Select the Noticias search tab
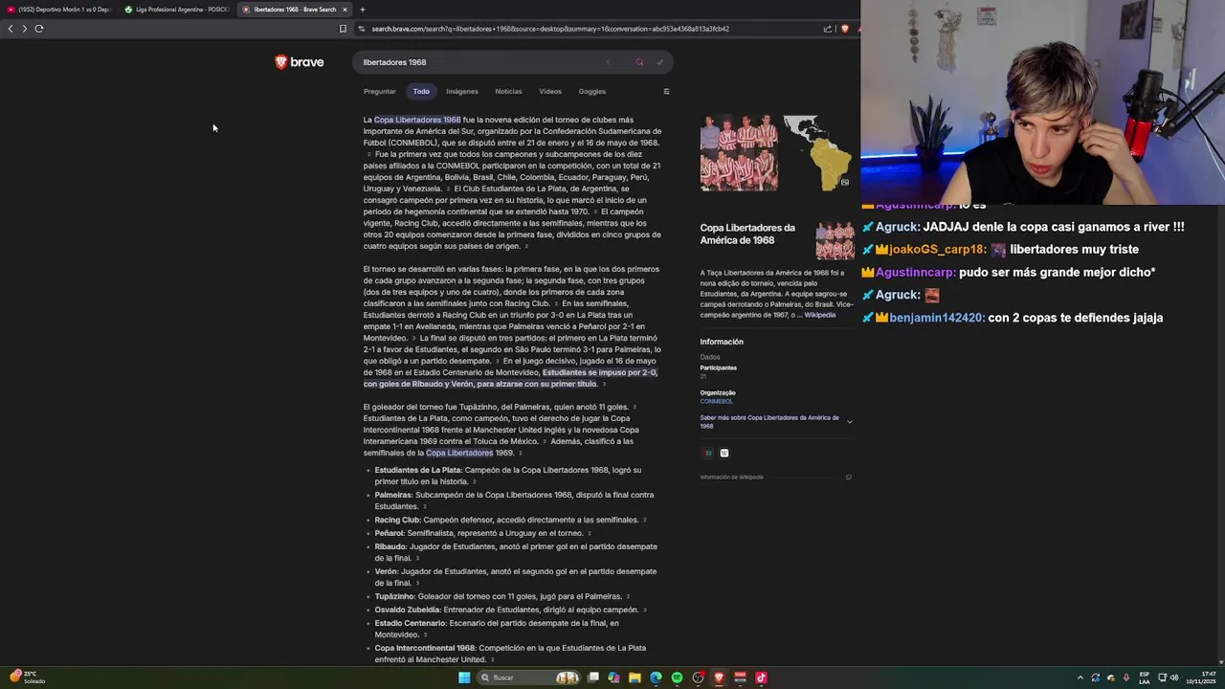Screen dimensions: 1225x689 point(508,92)
